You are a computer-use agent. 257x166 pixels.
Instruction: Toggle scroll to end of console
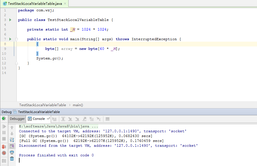click(12, 146)
